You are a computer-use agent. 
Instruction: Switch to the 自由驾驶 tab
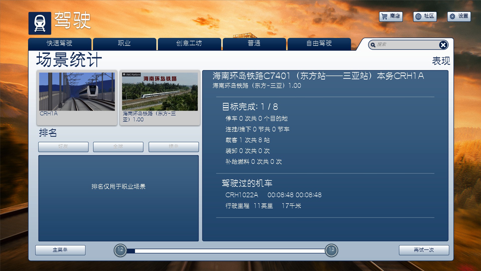pyautogui.click(x=319, y=44)
